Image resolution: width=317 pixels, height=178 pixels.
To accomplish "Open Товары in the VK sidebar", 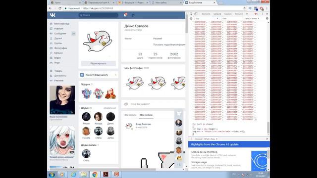I will pos(58,71).
